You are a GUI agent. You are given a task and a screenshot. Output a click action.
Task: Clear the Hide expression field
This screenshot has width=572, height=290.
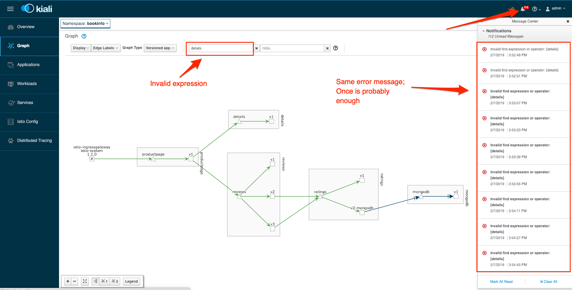(x=328, y=48)
